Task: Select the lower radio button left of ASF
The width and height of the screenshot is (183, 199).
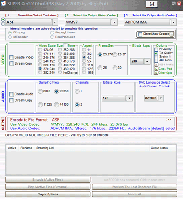Action: tap(3, 24)
